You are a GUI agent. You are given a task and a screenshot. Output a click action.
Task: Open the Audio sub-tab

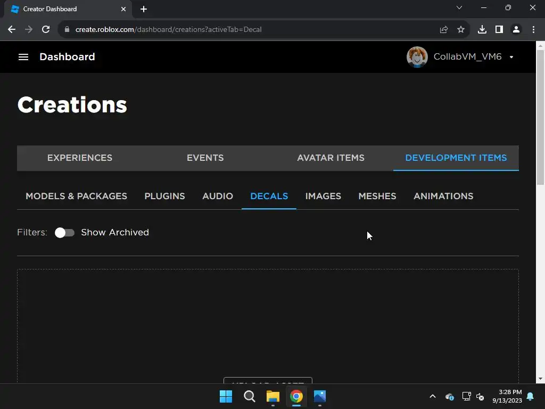point(218,196)
